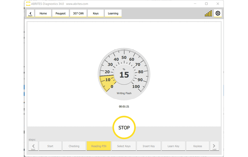The width and height of the screenshot is (248, 157).
Task: Open the Learn Key step
Action: click(173, 146)
